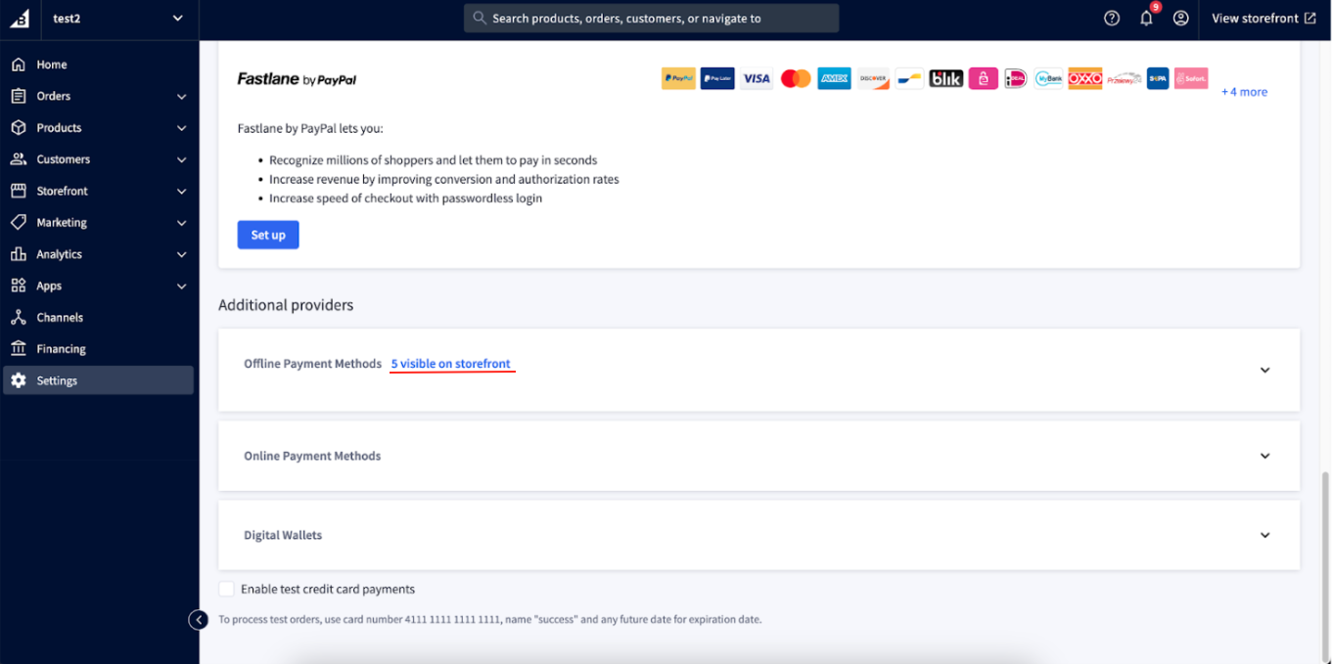
Task: Click the iDEAL payment logo
Action: pyautogui.click(x=1016, y=78)
